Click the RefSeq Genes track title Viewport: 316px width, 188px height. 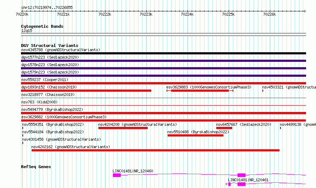pyautogui.click(x=36, y=167)
